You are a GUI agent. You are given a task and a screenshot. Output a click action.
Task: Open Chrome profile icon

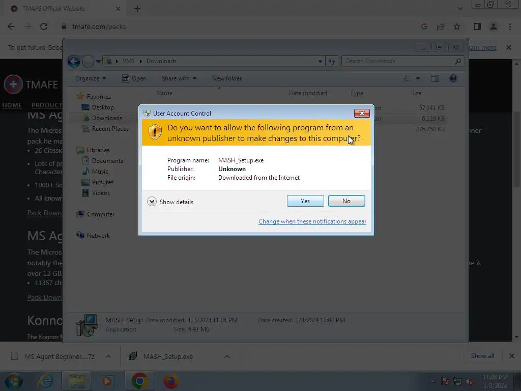point(494,26)
